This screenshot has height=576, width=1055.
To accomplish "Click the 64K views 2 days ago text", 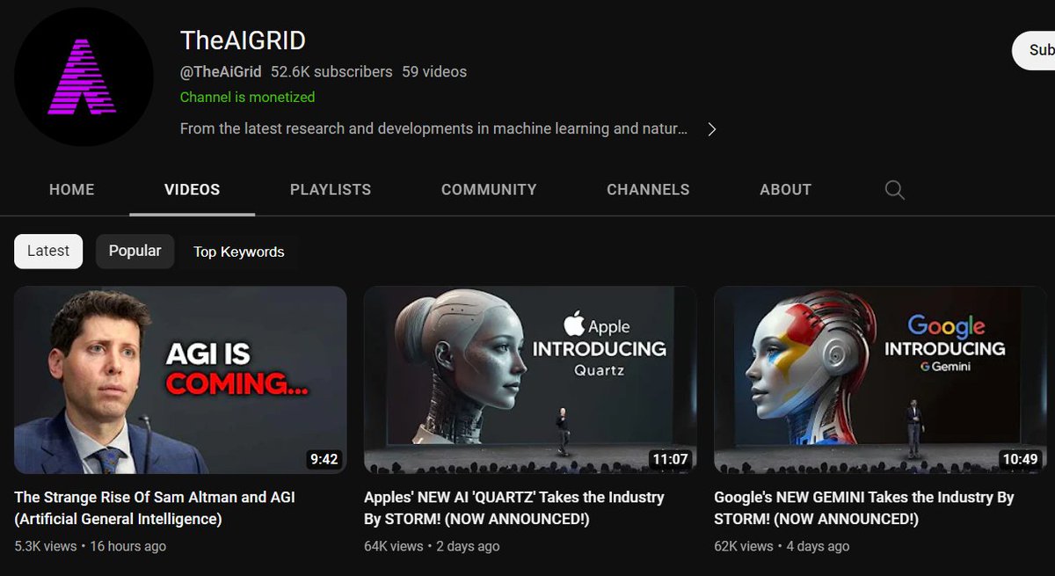I will [432, 546].
